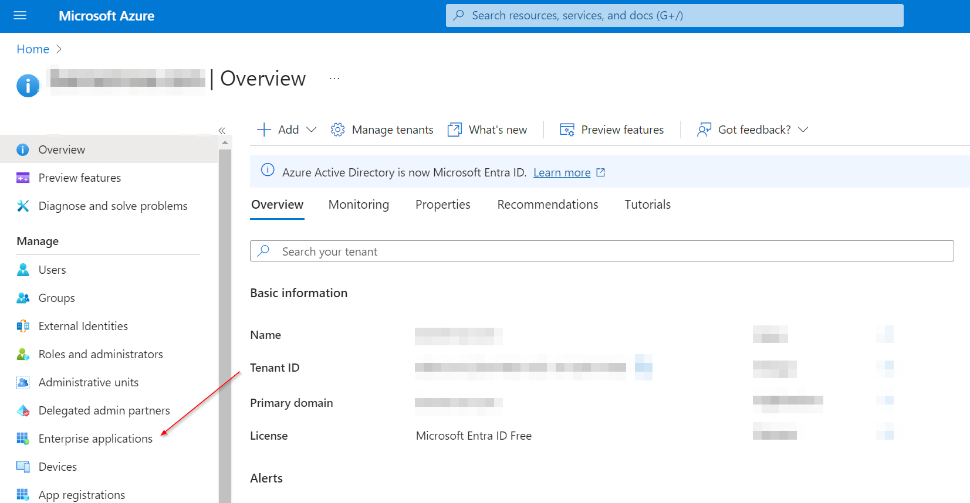The height and width of the screenshot is (503, 970).
Task: Open the ellipsis more options next to Overview
Action: click(x=334, y=78)
